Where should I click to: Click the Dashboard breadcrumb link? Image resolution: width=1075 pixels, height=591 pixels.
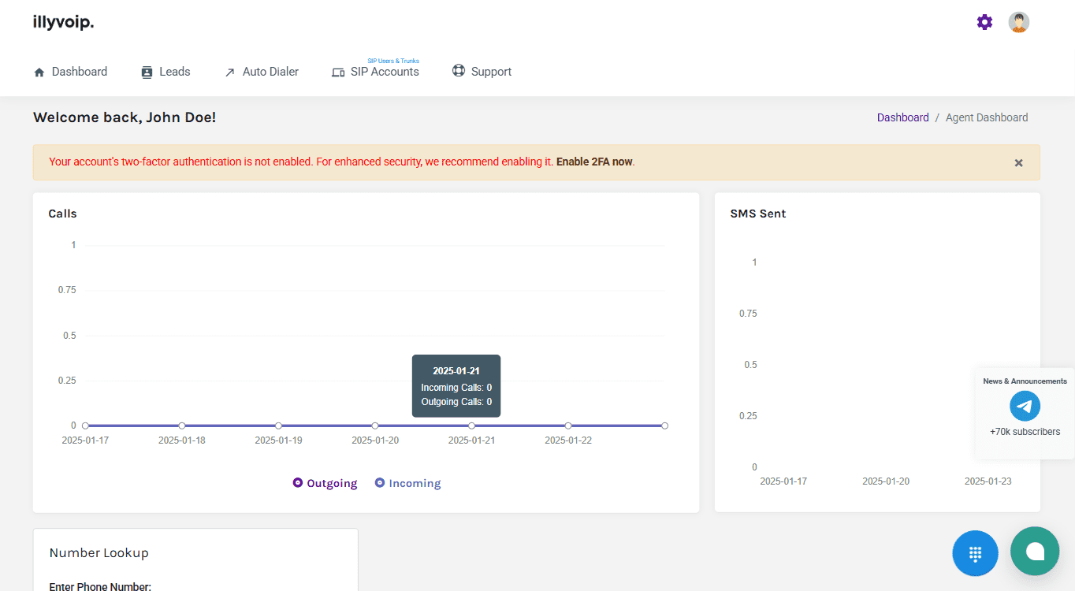[902, 117]
